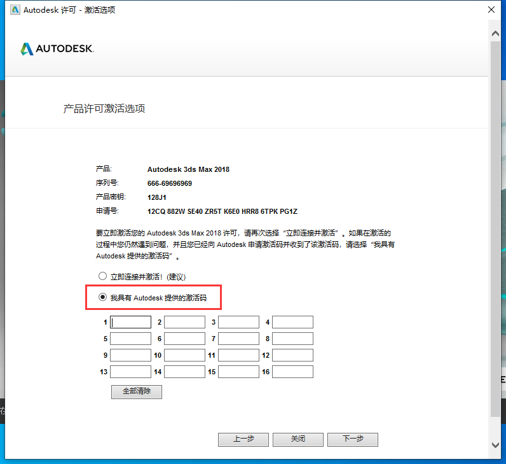Proceed with the 下一步 next button
This screenshot has width=506, height=464.
click(353, 440)
